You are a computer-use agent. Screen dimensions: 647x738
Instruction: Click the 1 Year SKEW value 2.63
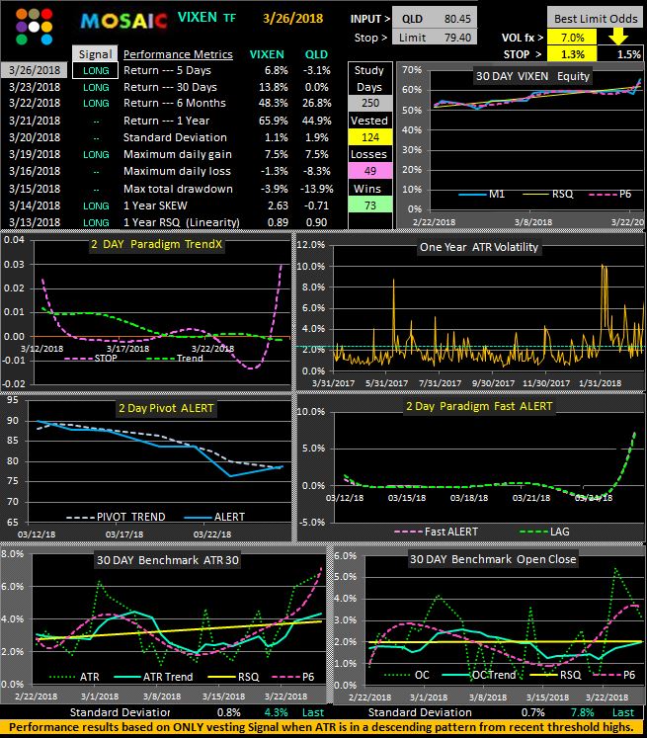coord(278,205)
